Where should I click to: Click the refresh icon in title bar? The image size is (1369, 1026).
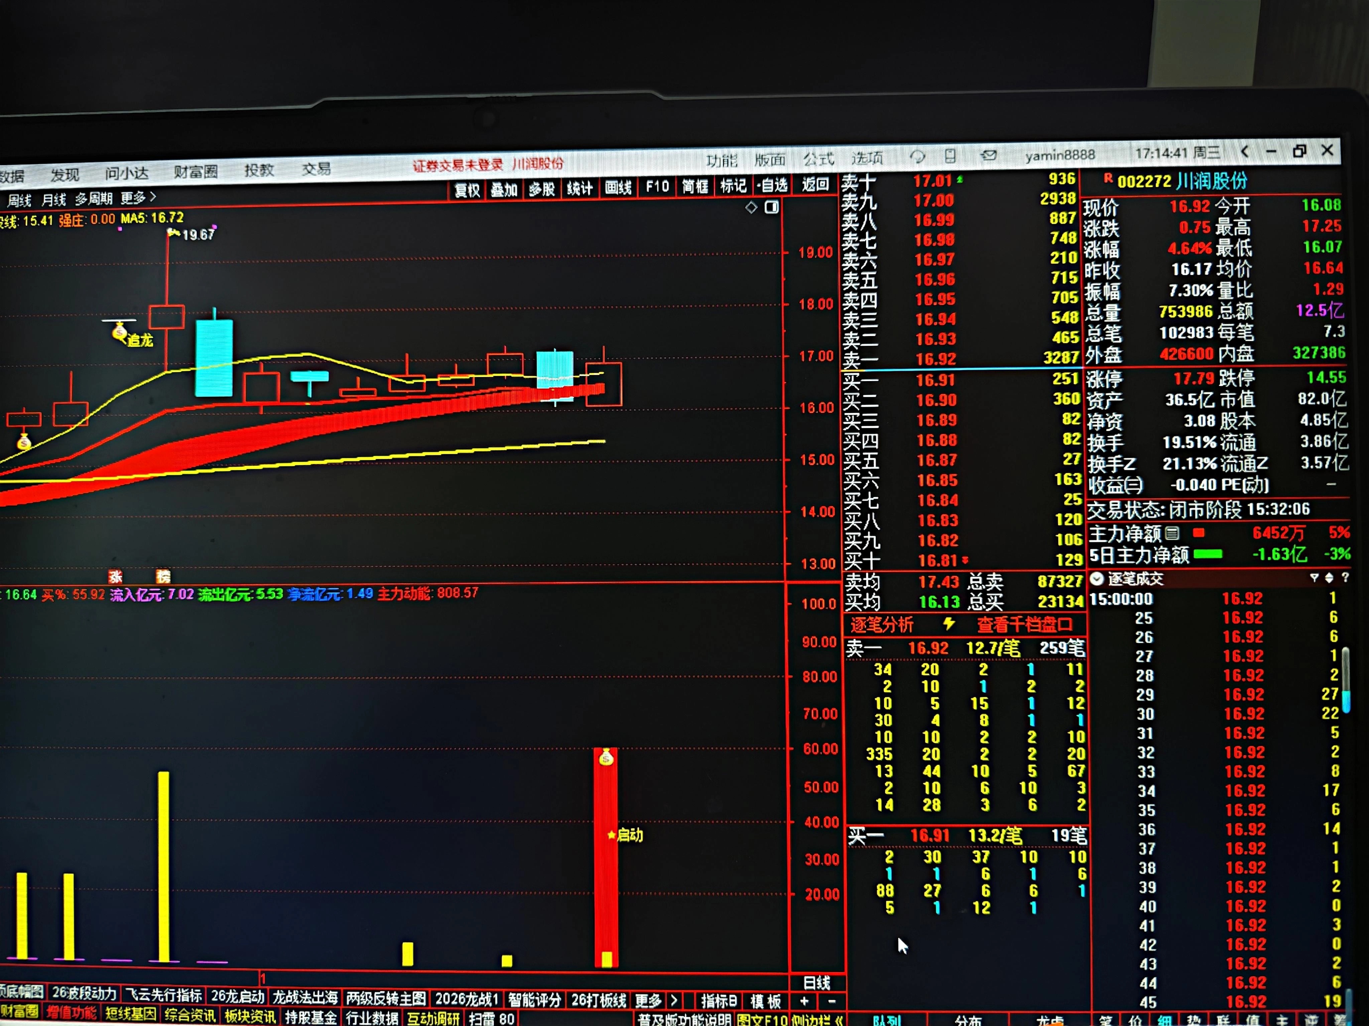917,157
